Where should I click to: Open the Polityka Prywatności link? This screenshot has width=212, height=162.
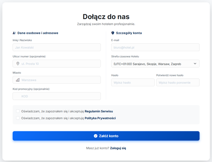tap(100, 118)
